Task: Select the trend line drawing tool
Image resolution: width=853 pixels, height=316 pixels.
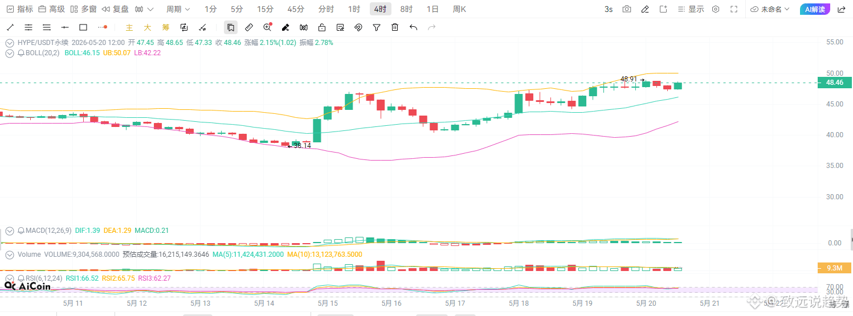Action: point(10,27)
